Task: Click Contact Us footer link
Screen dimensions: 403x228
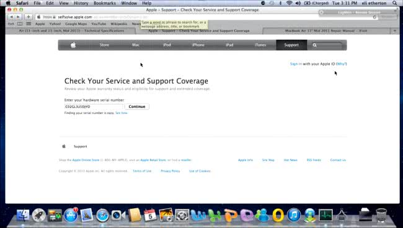Action: click(x=338, y=160)
